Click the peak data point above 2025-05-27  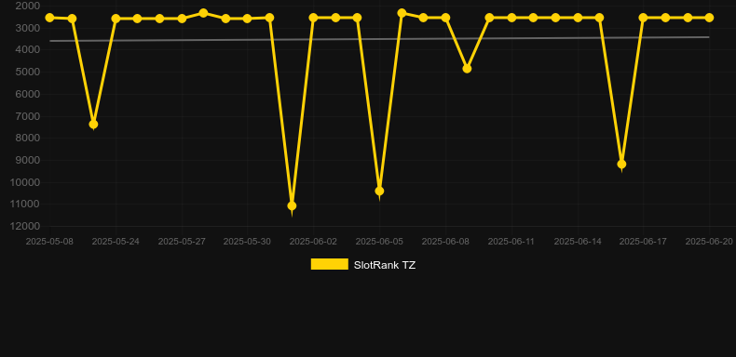203,13
